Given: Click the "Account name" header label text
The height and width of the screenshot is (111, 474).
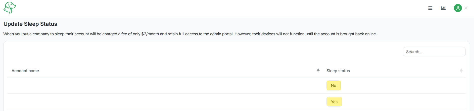Looking at the screenshot, I should tap(25, 71).
